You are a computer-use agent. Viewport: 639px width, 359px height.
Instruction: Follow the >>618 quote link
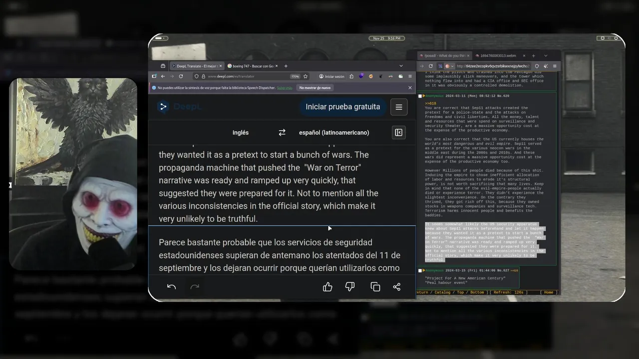[x=430, y=104]
